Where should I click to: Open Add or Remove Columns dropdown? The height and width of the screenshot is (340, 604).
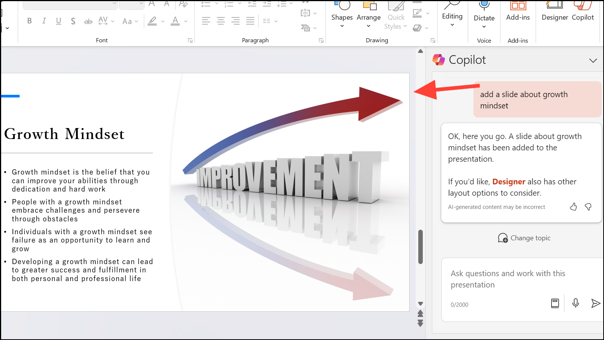point(270,21)
